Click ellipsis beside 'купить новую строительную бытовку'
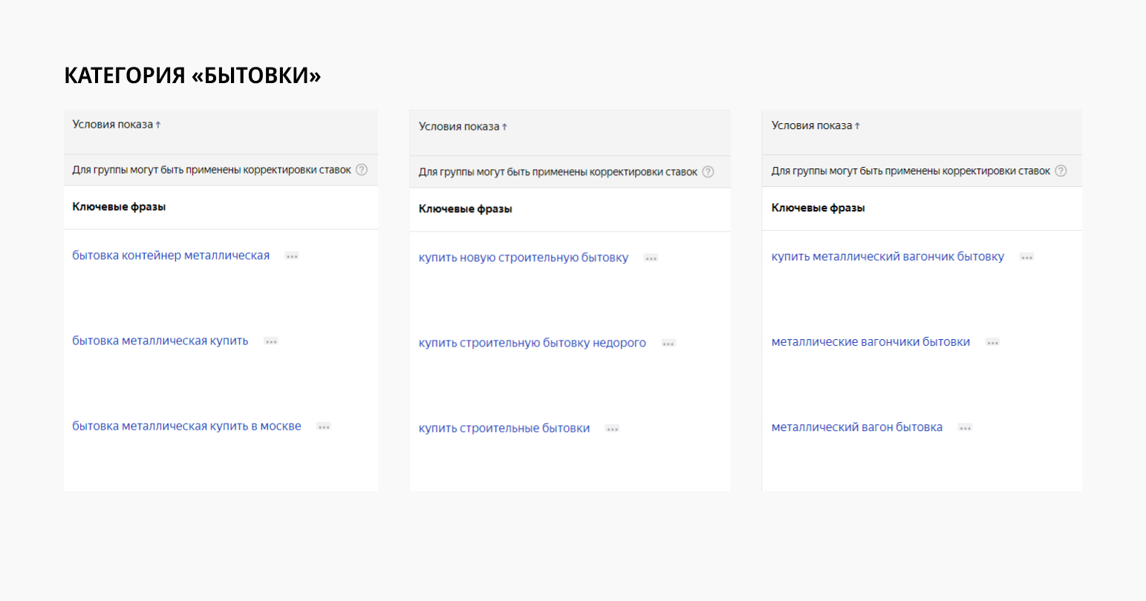The width and height of the screenshot is (1146, 601). tap(651, 258)
